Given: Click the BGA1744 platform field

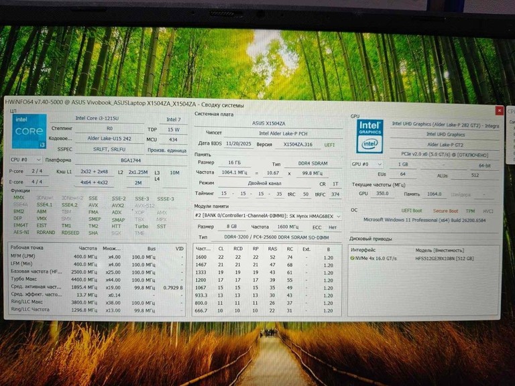Looking at the screenshot, I should 131,160.
